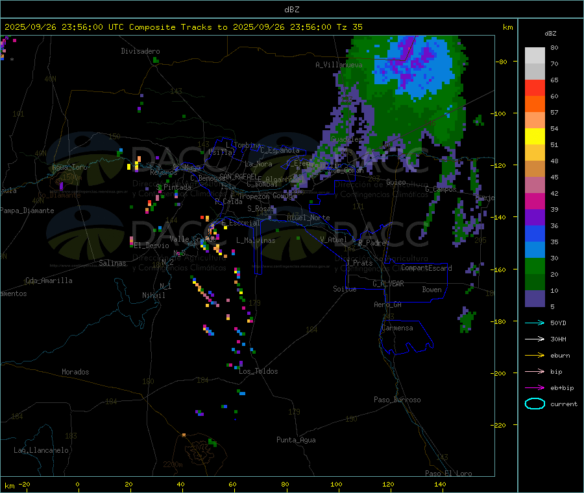
Task: Click the 'CompantEscard' map label
Action: pos(426,268)
